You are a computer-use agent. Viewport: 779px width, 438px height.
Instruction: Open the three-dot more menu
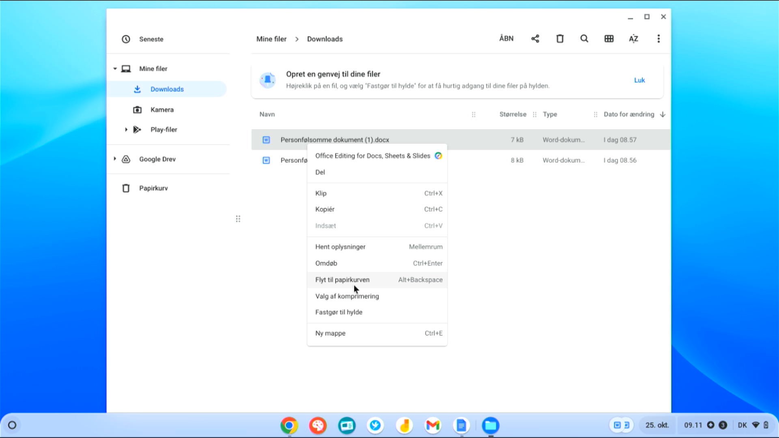pos(658,39)
